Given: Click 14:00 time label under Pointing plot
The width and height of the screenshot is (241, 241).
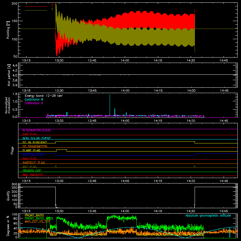Looking at the screenshot, I should click(125, 61).
